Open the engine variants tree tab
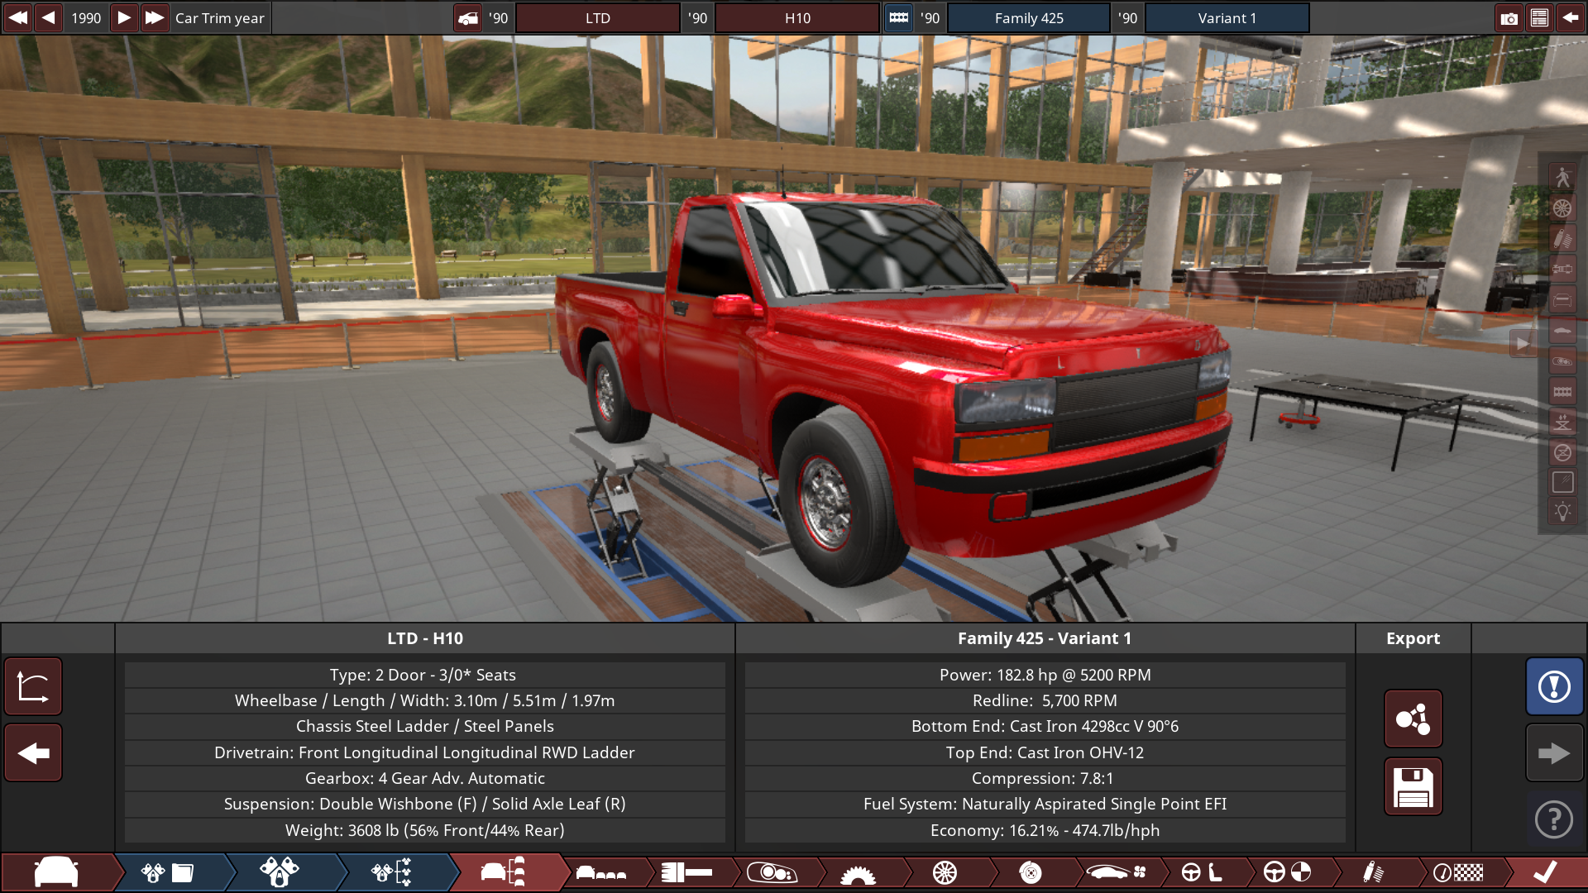 [392, 872]
